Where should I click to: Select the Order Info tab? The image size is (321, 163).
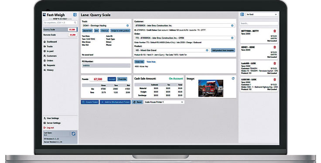point(140,62)
